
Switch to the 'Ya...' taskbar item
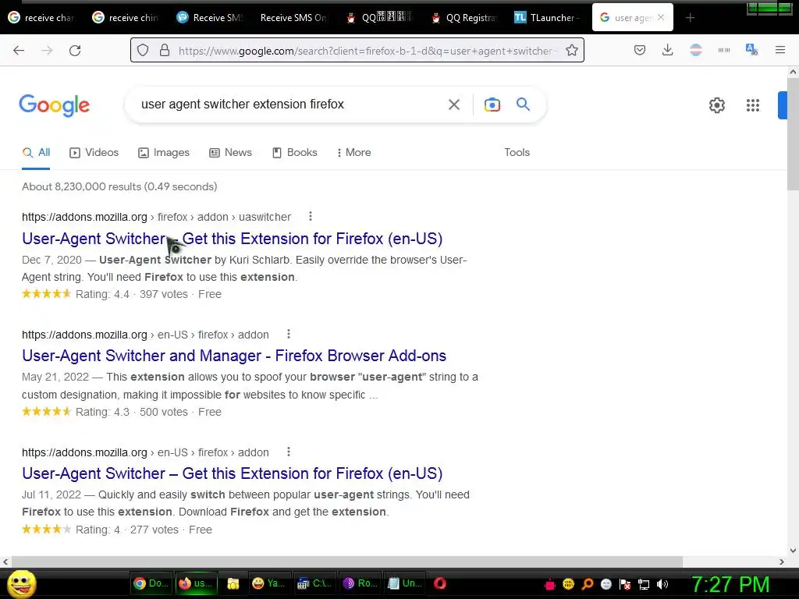click(269, 583)
